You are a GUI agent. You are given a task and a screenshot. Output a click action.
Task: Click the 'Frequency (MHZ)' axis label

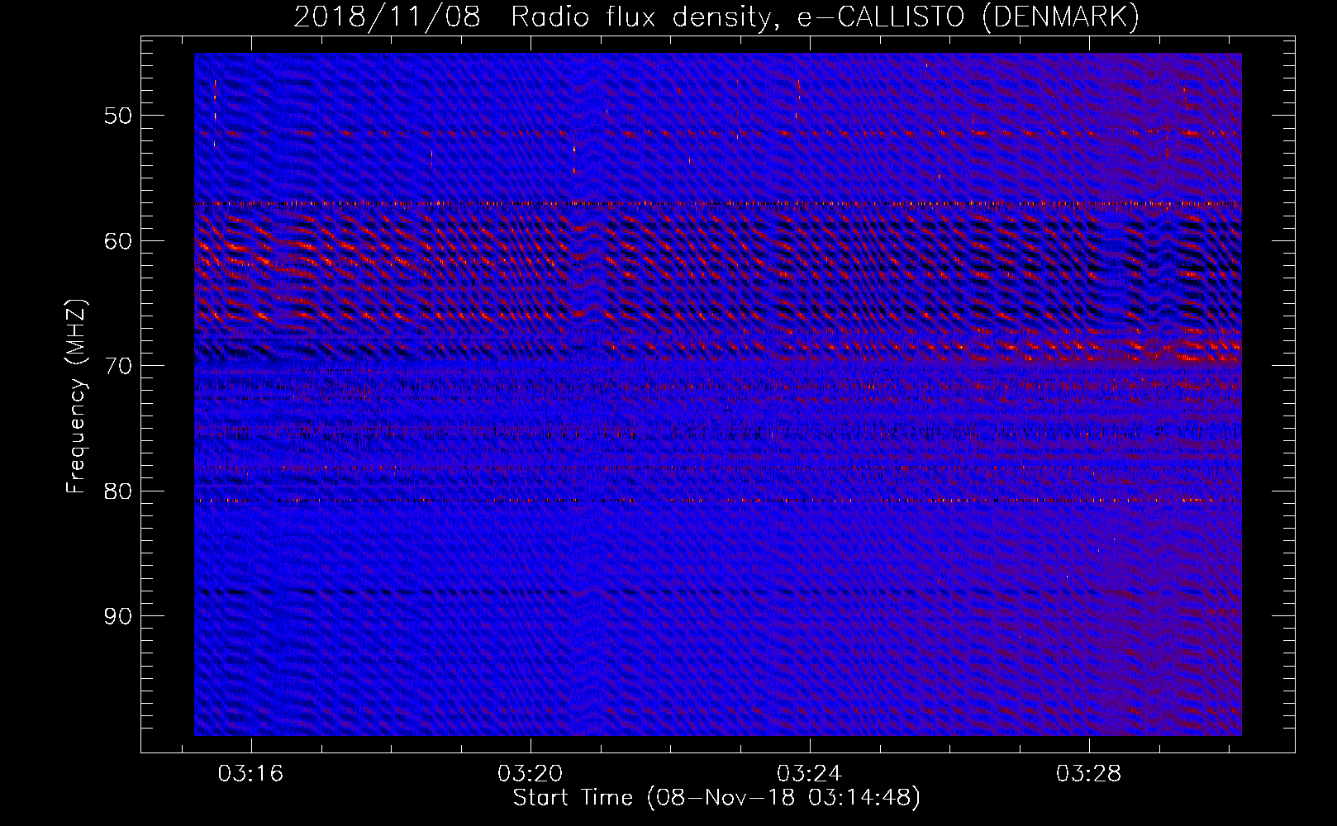point(76,396)
